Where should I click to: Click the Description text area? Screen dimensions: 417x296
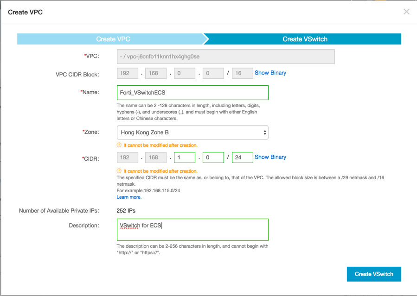tap(192, 230)
